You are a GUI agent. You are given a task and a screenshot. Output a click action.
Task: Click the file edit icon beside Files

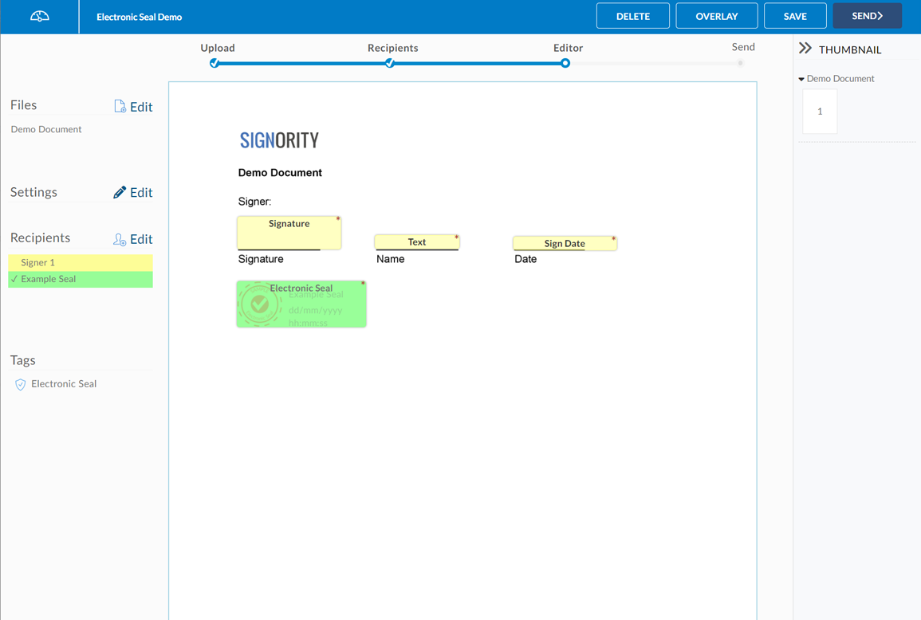[x=120, y=107]
